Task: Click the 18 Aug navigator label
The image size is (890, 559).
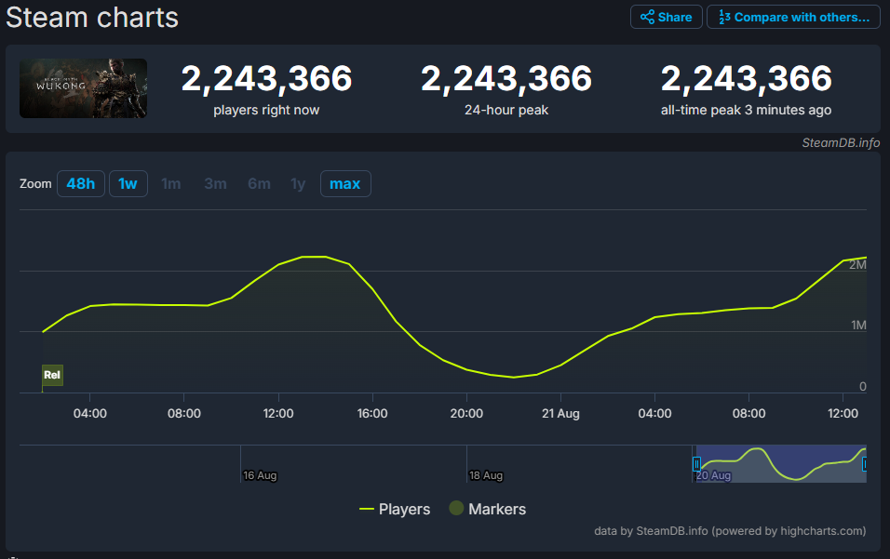Action: (x=486, y=475)
